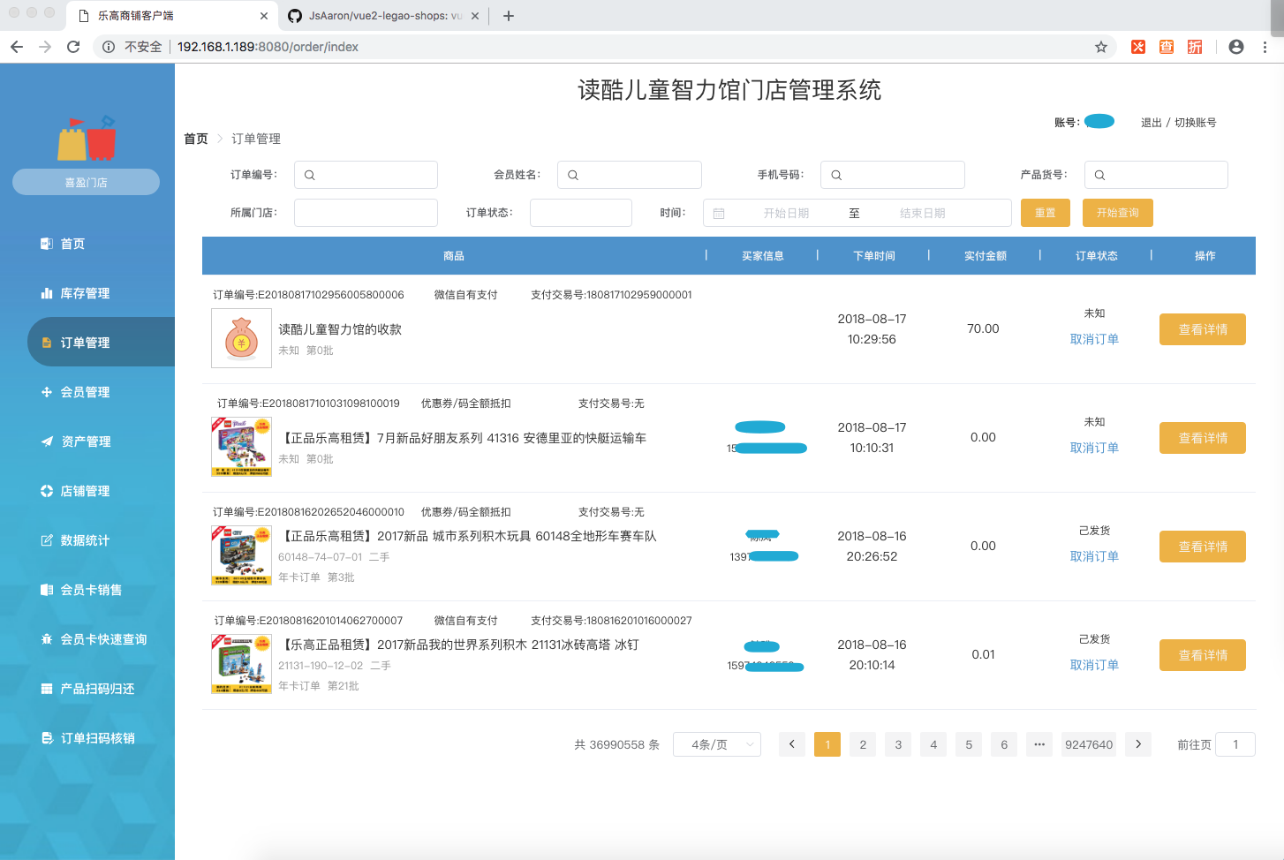View details of the 41316 order
1284x860 pixels.
pos(1203,438)
